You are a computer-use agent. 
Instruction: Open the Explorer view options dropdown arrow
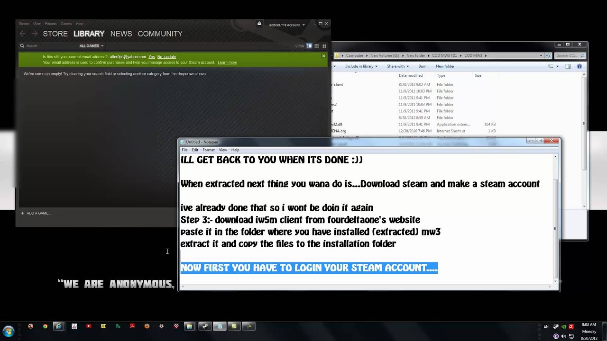pos(557,66)
